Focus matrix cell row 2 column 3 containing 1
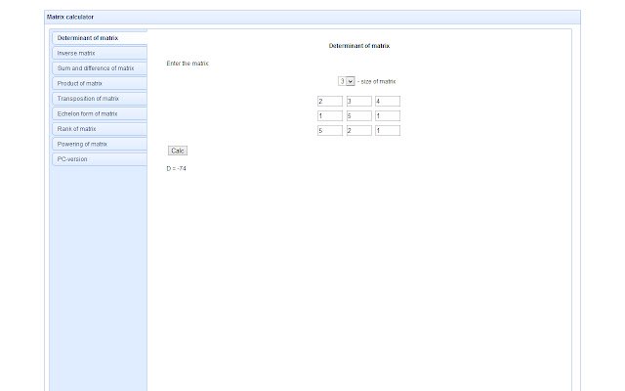The height and width of the screenshot is (391, 625). click(x=388, y=115)
